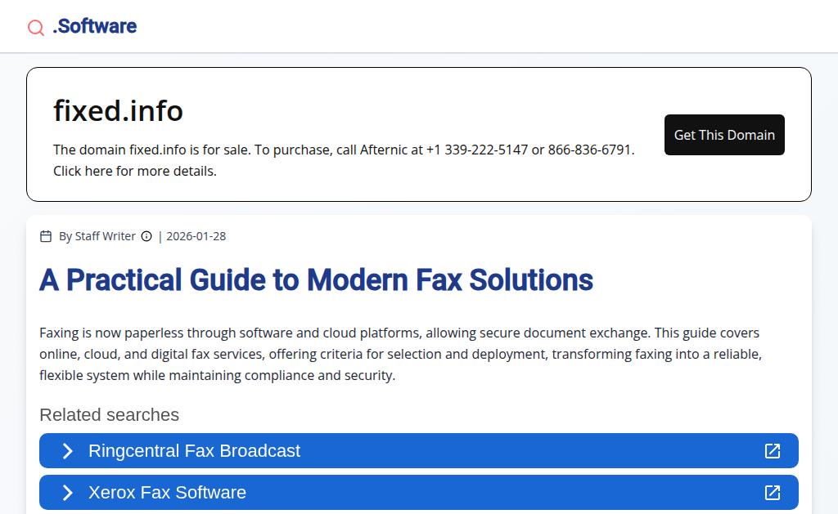Click external link icon on Ringcentral Fax Broadcast
Viewport: 838px width, 514px height.
[x=773, y=451]
